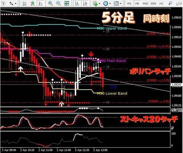Screen dimensions: 183x153
Task: Toggle chart auto scroll
Action: point(77,3)
